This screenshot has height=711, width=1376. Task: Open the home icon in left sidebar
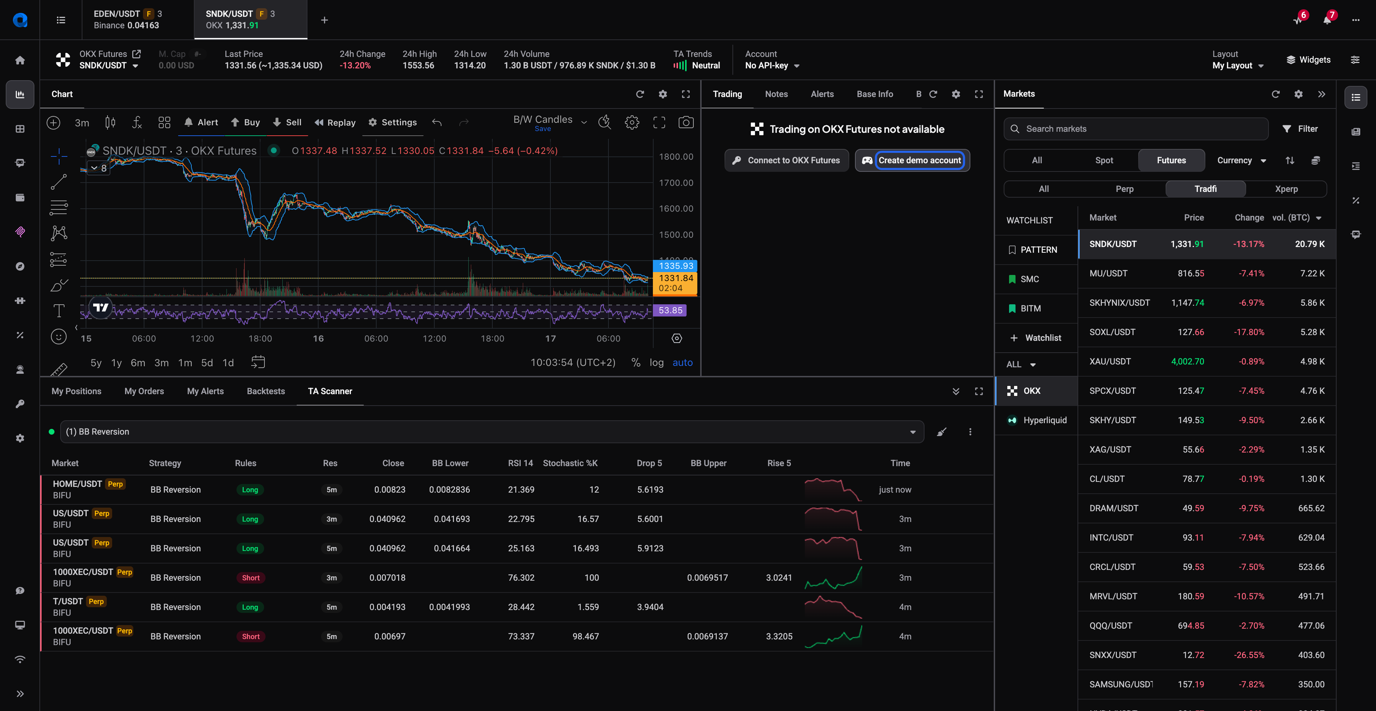point(20,60)
